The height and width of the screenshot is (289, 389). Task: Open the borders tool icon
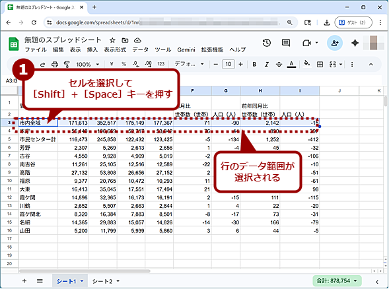pyautogui.click(x=320, y=65)
